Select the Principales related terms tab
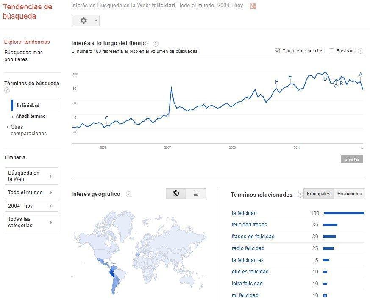The width and height of the screenshot is (370, 301). 318,193
